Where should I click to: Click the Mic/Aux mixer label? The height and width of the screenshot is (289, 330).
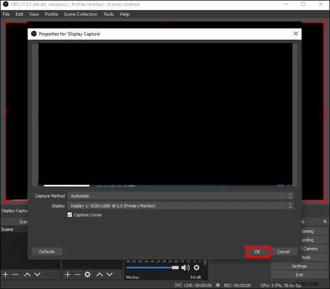coord(132,277)
